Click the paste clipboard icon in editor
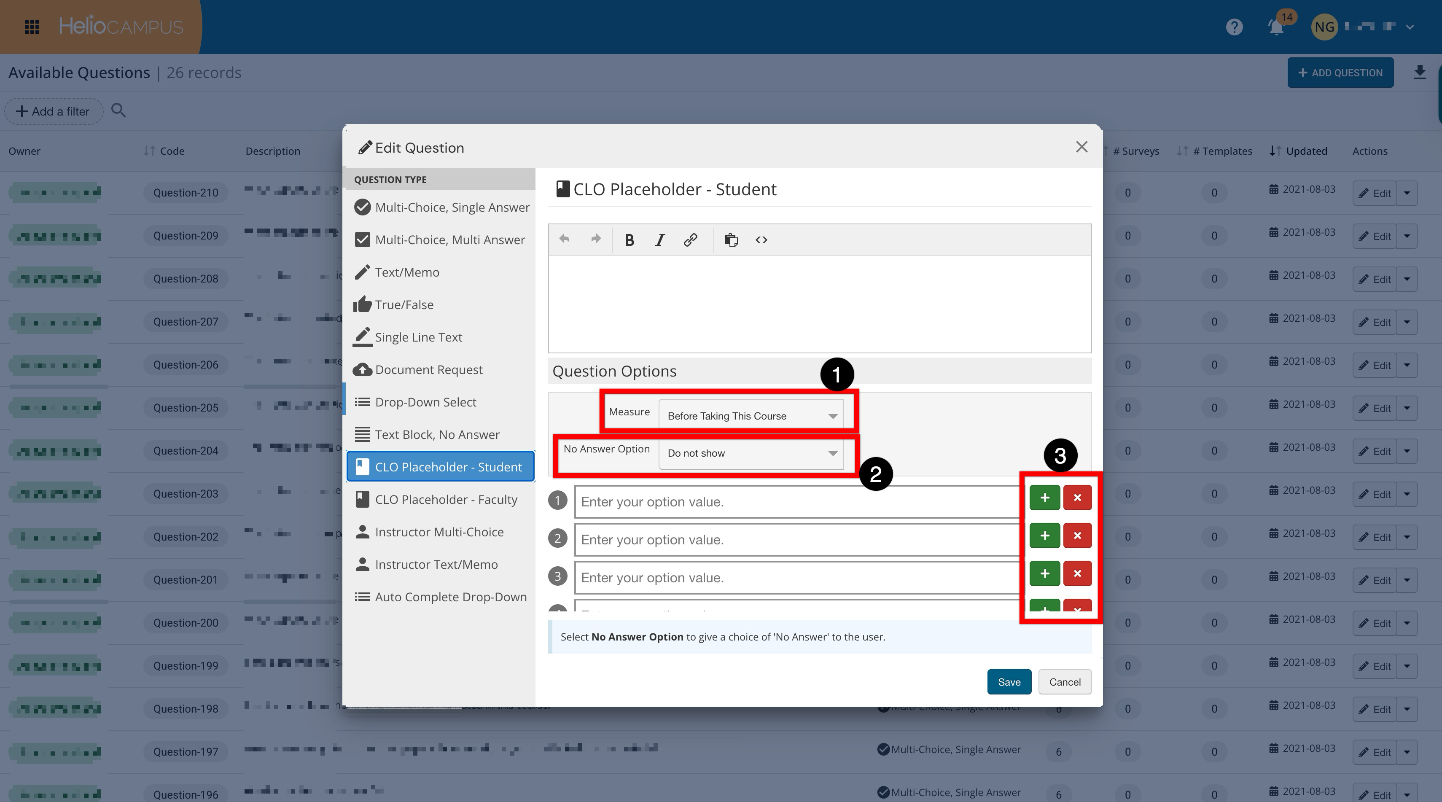 click(731, 240)
